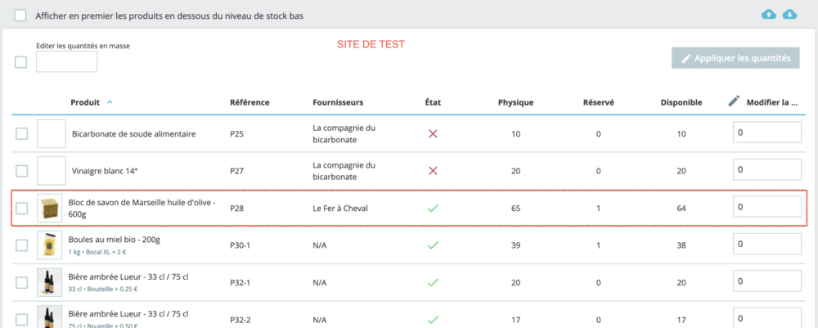Open the Bloc de savon product thumbnail

50,209
